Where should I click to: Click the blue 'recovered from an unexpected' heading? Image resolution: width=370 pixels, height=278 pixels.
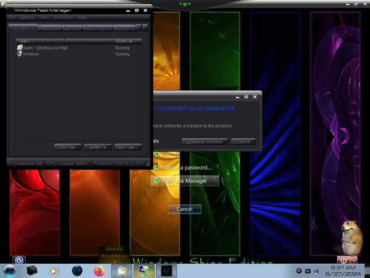click(x=194, y=108)
